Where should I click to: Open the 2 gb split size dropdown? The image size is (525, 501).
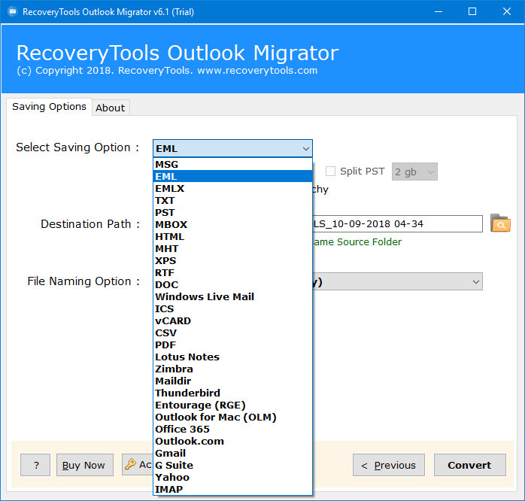point(414,172)
